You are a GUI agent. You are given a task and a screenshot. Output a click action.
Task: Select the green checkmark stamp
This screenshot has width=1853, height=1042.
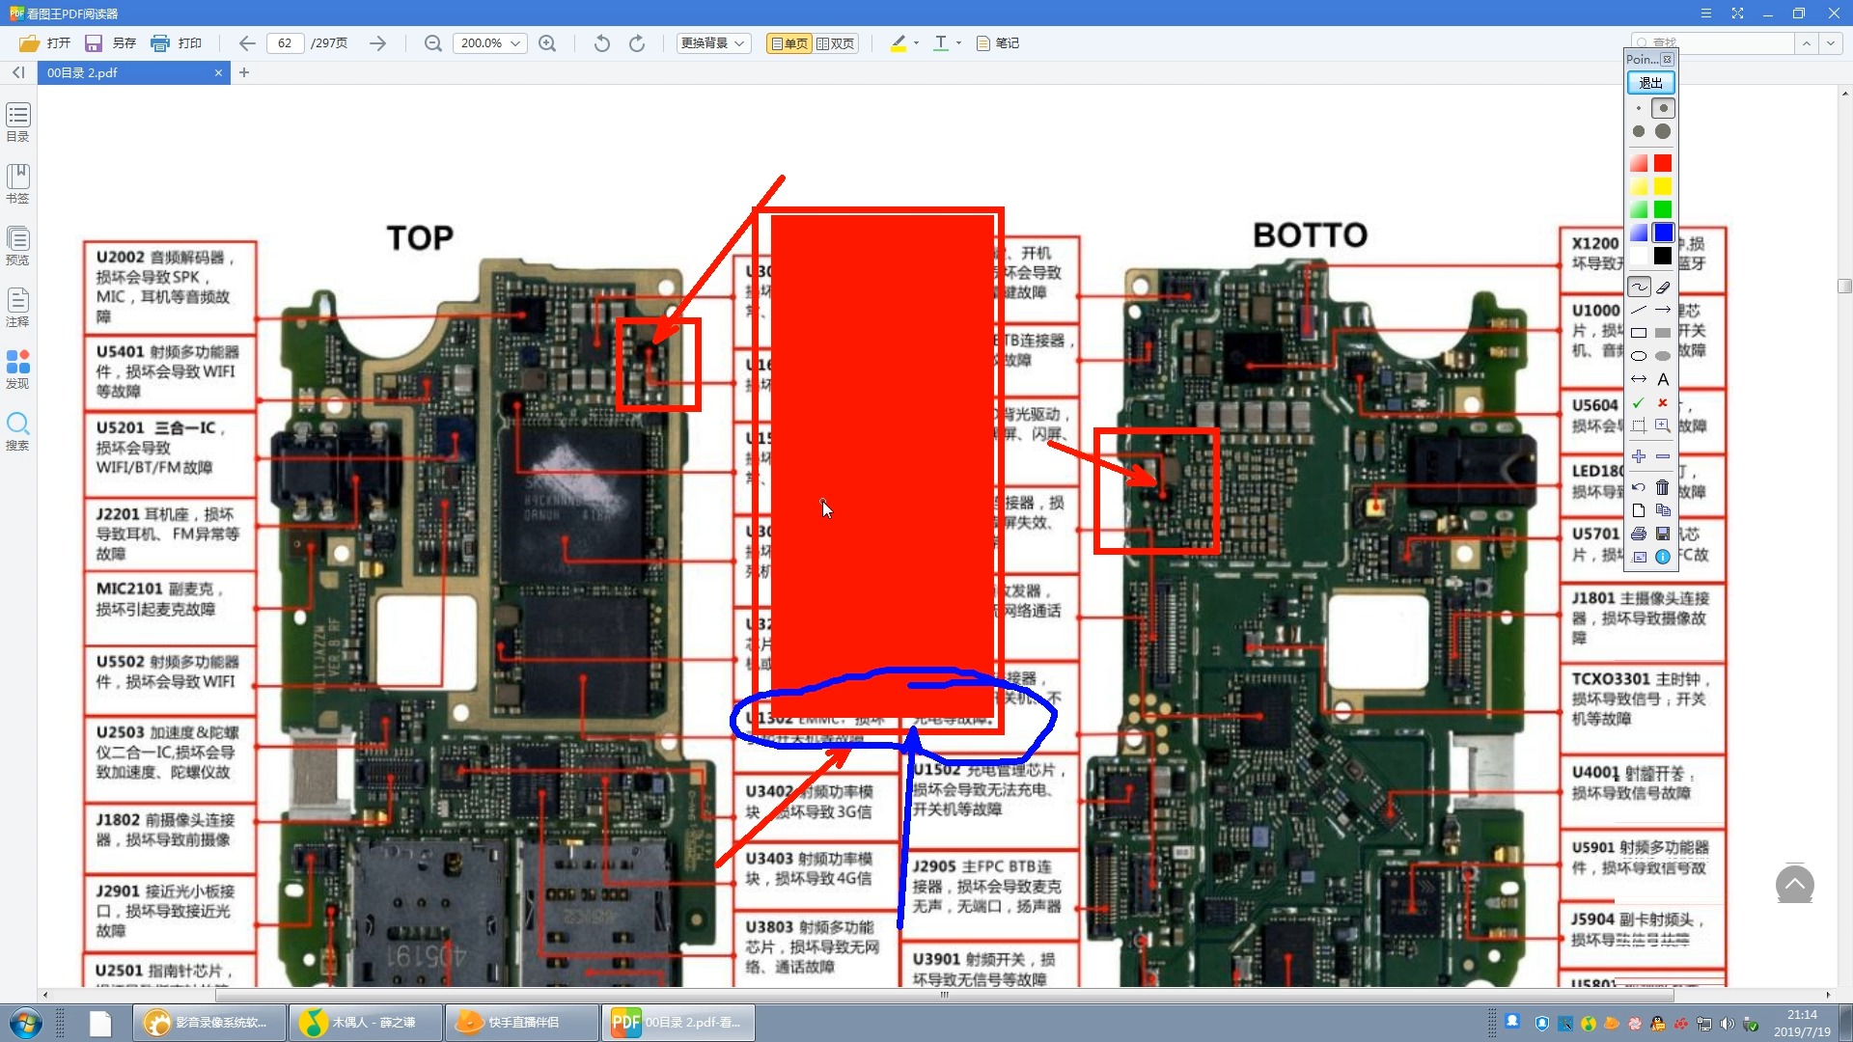(1639, 402)
